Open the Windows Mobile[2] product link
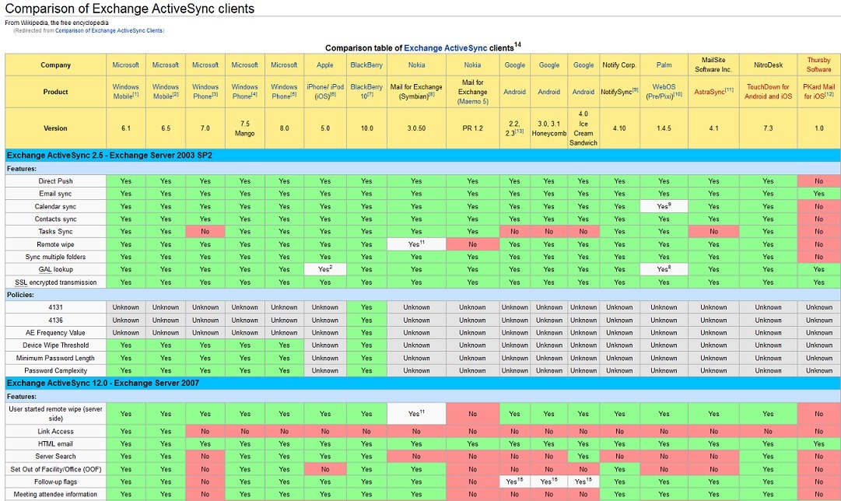The height and width of the screenshot is (501, 841). click(x=165, y=91)
